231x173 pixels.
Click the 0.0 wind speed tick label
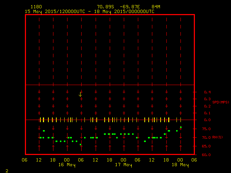pos(207,120)
